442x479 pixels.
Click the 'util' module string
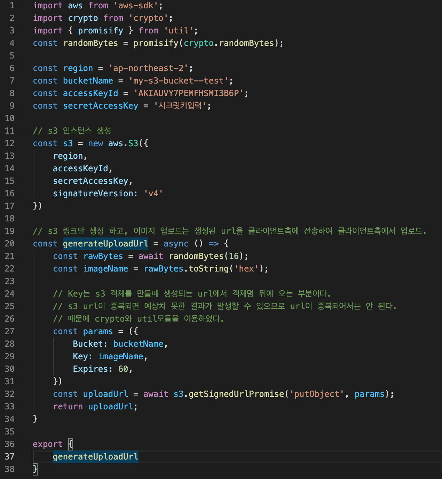179,31
